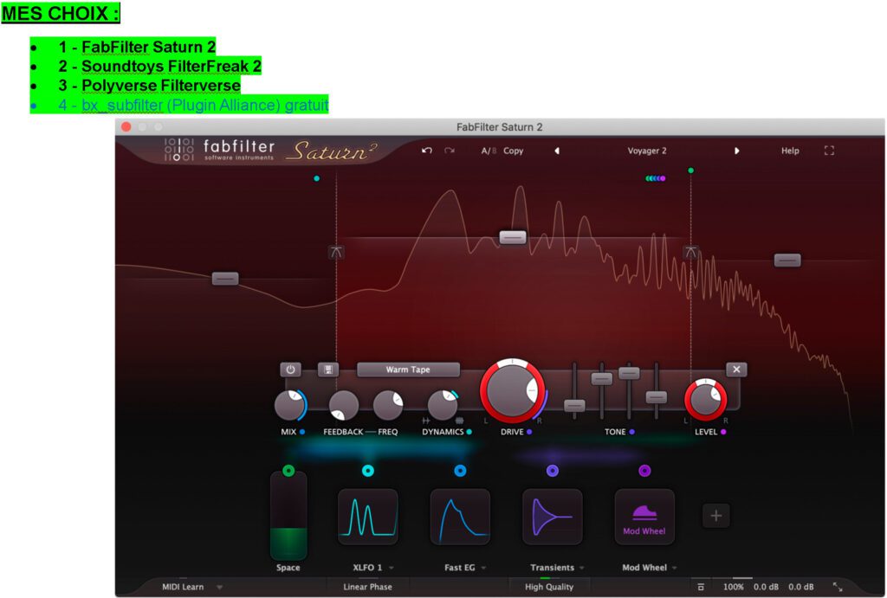887x598 pixels.
Task: Open the MIDI Learn dropdown menu
Action: coord(219,587)
